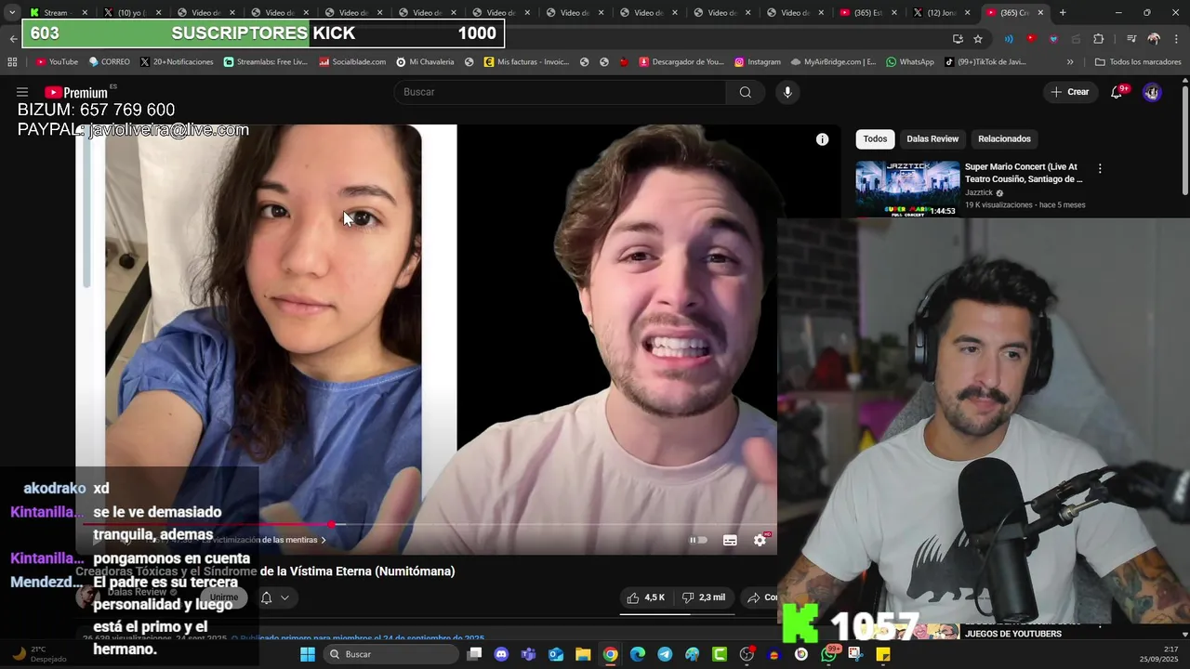Click the Unirme join button
The image size is (1190, 669).
tap(223, 597)
